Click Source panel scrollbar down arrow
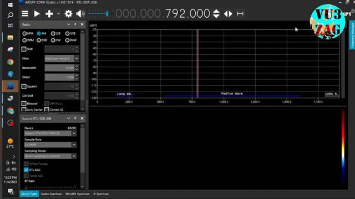Image resolution: width=355 pixels, height=199 pixels. [x=83, y=187]
